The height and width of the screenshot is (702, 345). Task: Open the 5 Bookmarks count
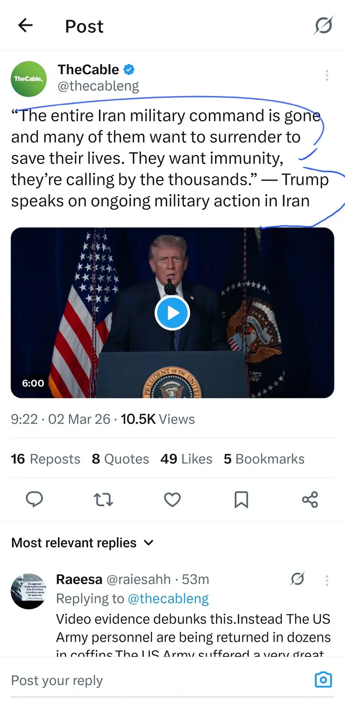click(x=264, y=459)
